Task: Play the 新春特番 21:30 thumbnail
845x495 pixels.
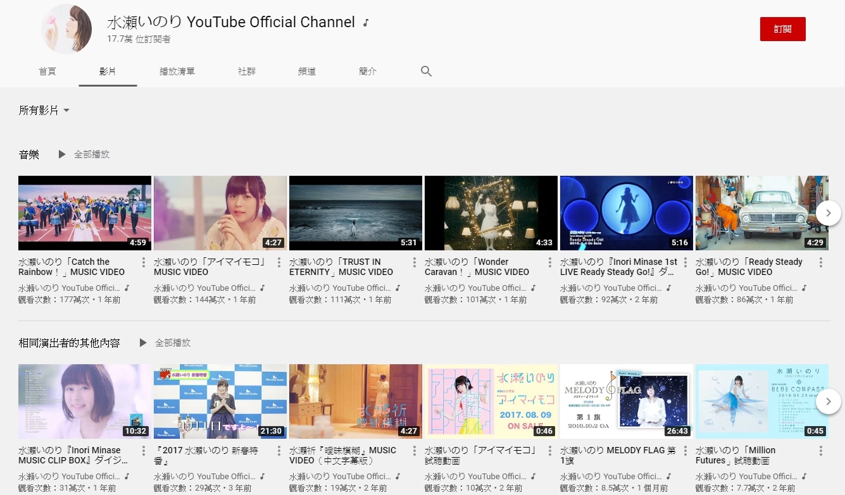Action: point(220,401)
